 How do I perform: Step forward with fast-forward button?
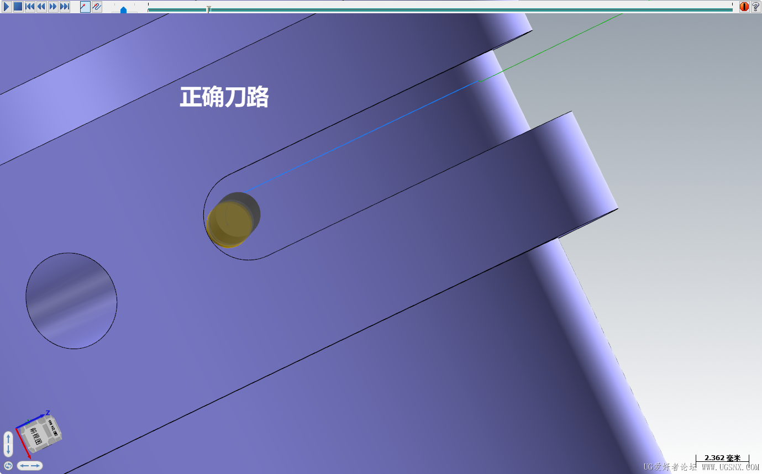(53, 7)
